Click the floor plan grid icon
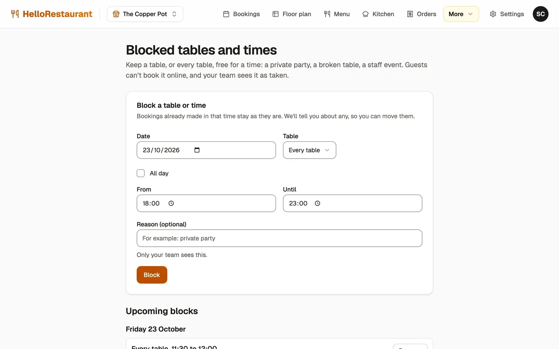The width and height of the screenshot is (559, 349). [275, 14]
